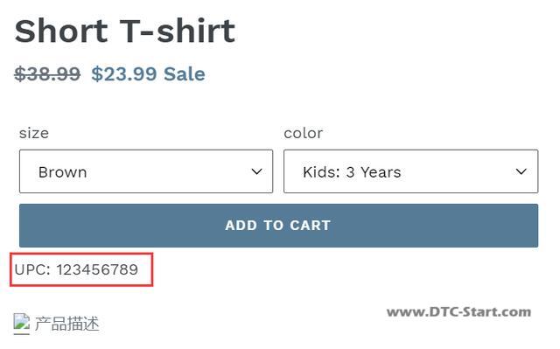This screenshot has width=560, height=349.
Task: Click the UPC number 123456789
Action: [97, 269]
